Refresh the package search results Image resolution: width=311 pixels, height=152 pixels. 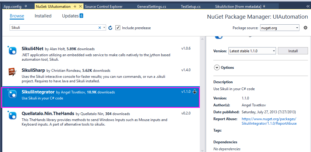111,28
